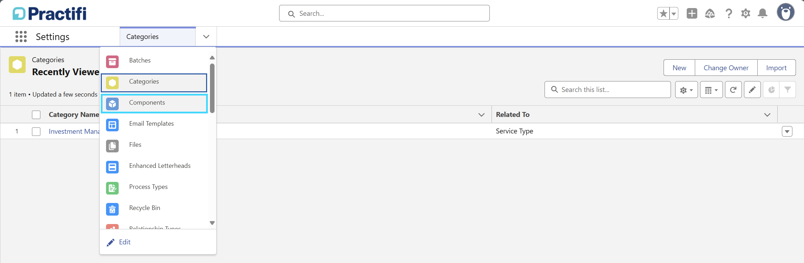Click the Recycle Bin trash icon

[x=112, y=209]
